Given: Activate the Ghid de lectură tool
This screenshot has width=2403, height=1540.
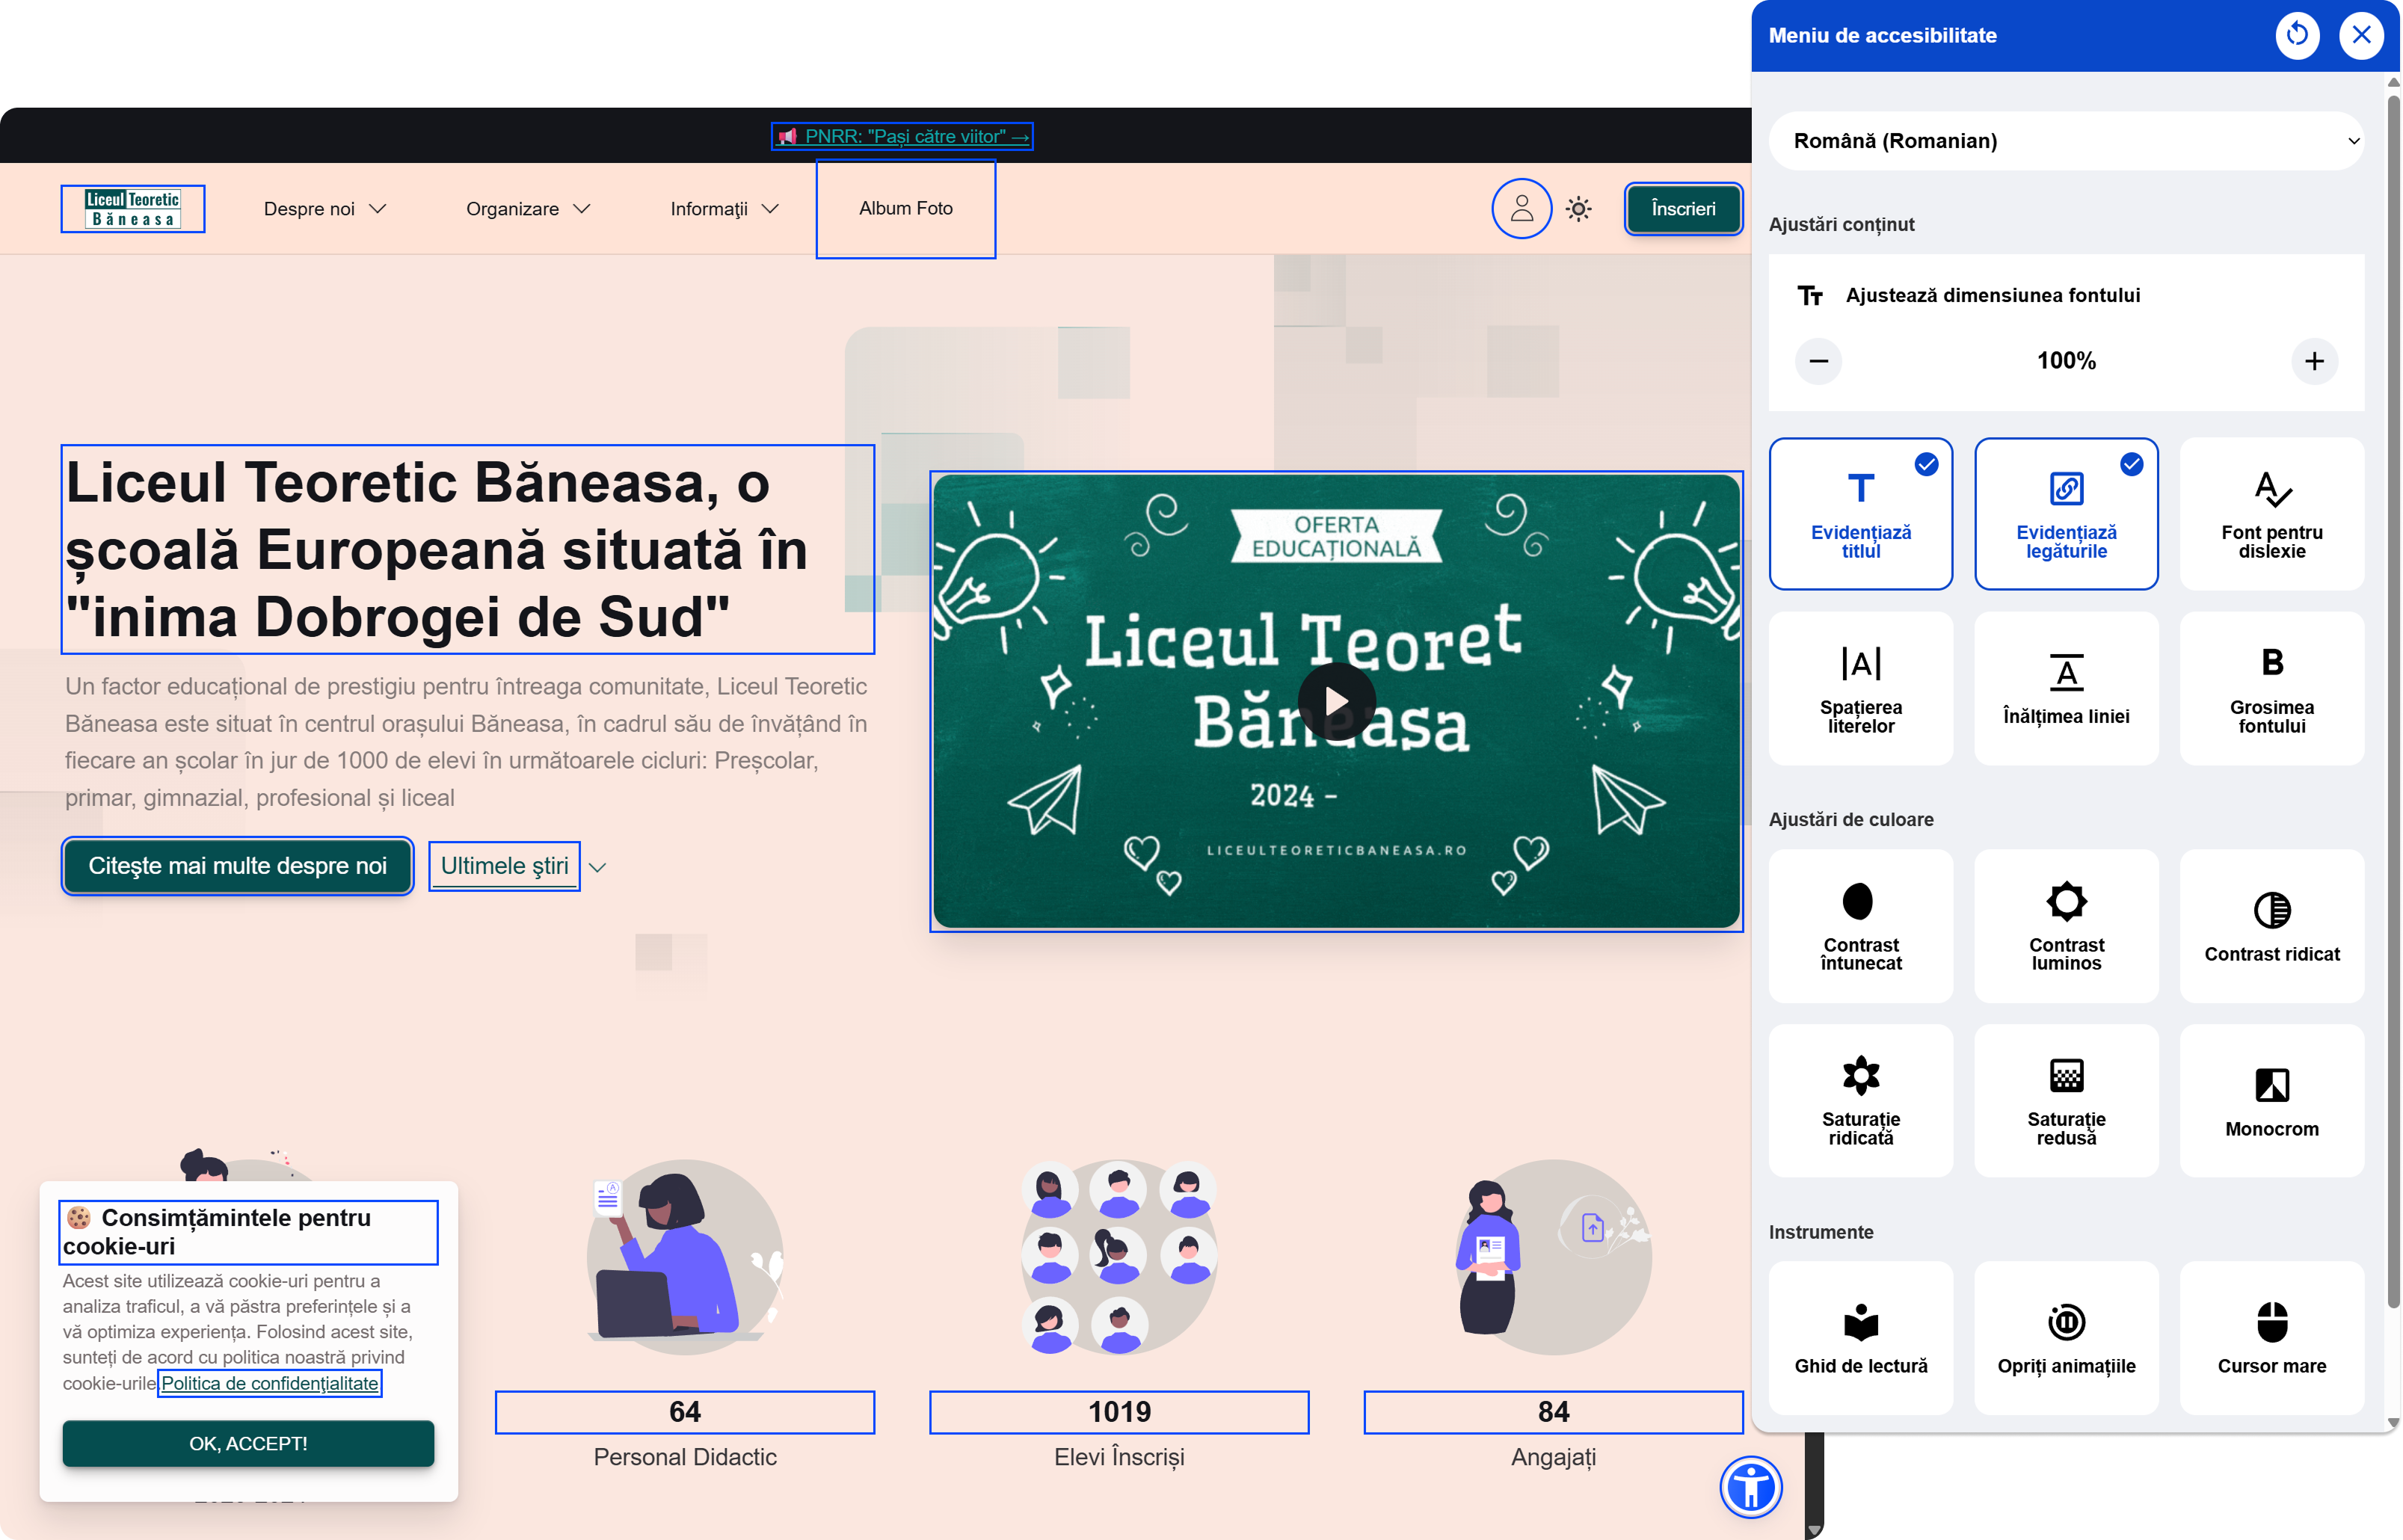Looking at the screenshot, I should point(1860,1337).
